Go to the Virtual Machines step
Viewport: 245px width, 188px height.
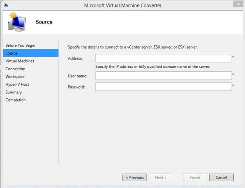(x=20, y=61)
